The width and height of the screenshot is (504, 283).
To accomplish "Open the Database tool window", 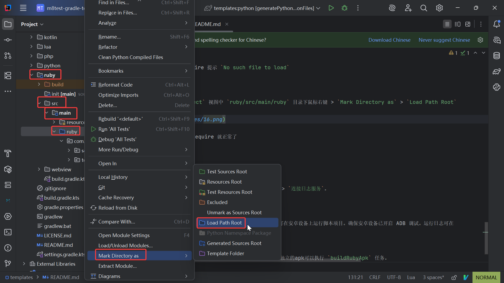I will point(496,56).
